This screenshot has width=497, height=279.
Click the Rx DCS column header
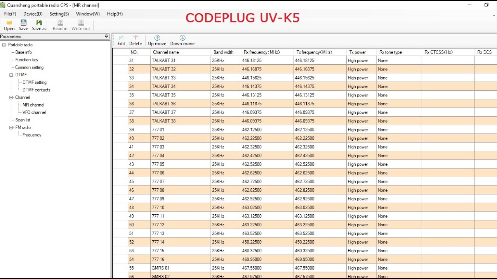point(486,52)
